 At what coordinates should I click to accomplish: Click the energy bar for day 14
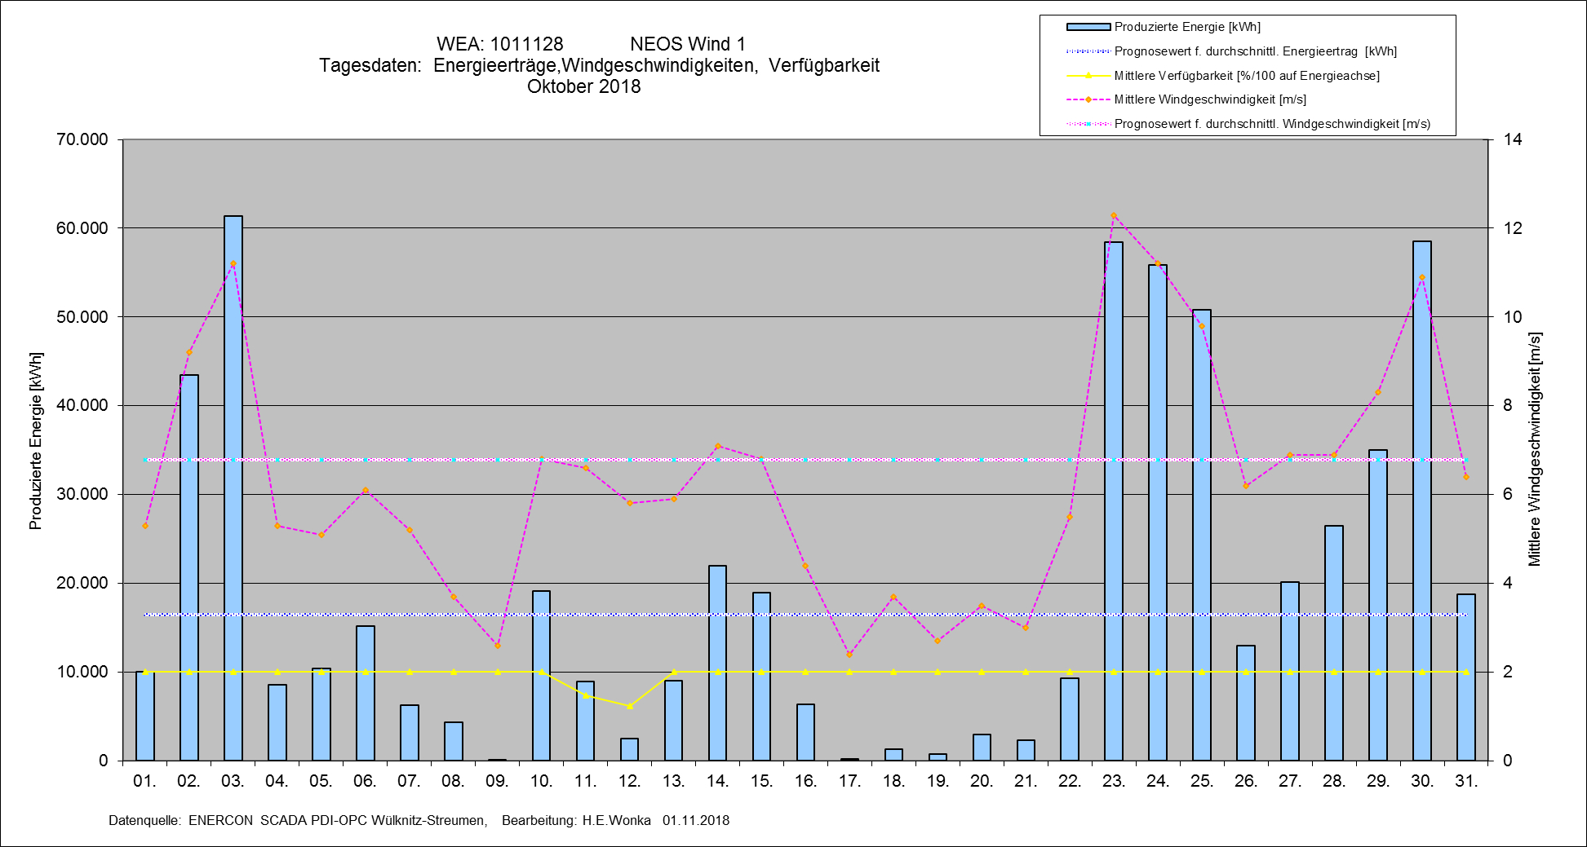(717, 663)
